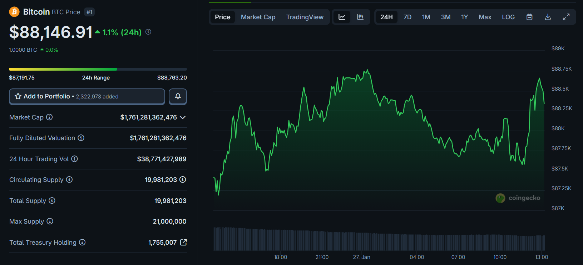The image size is (583, 265).
Task: Switch to line chart view icon
Action: click(x=342, y=17)
